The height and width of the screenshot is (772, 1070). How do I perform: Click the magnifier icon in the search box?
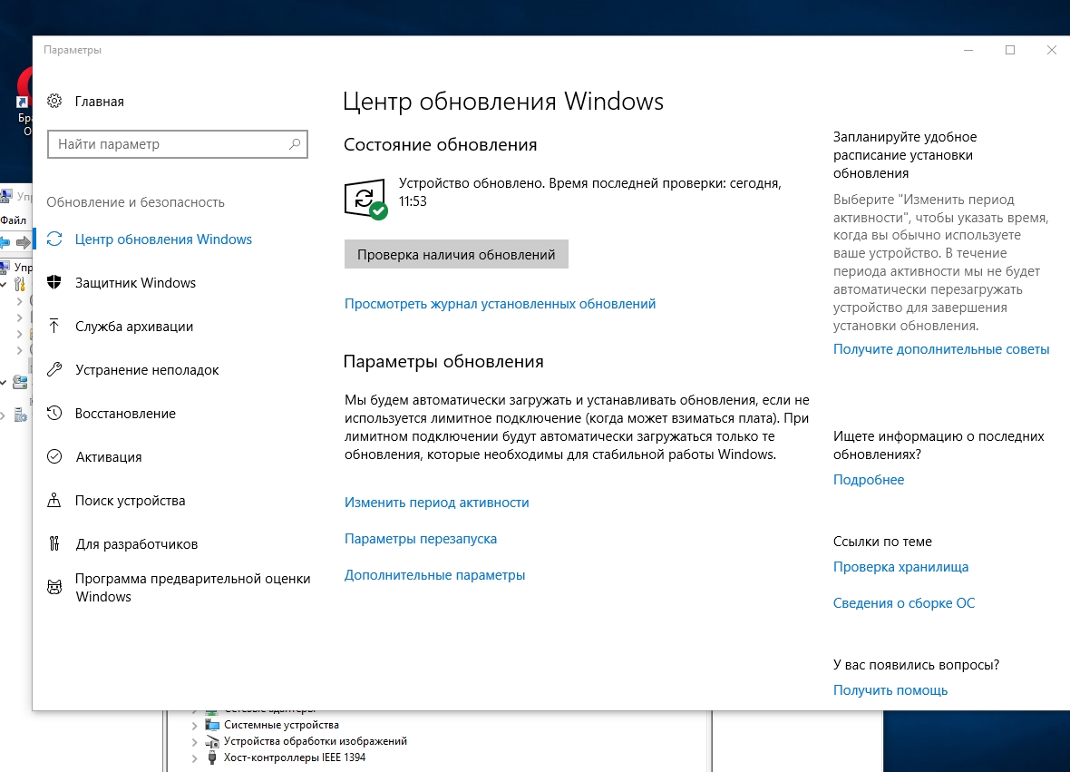coord(295,144)
